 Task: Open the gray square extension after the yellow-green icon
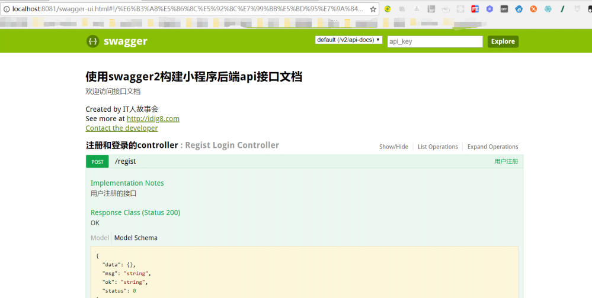pyautogui.click(x=402, y=9)
